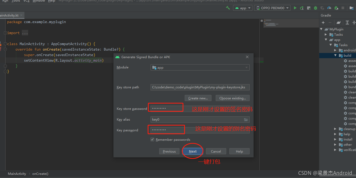Click the Gradle panel title
The image size is (356, 178).
pyautogui.click(x=326, y=15)
